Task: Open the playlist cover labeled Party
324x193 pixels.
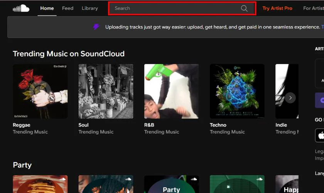Action: click(171, 184)
